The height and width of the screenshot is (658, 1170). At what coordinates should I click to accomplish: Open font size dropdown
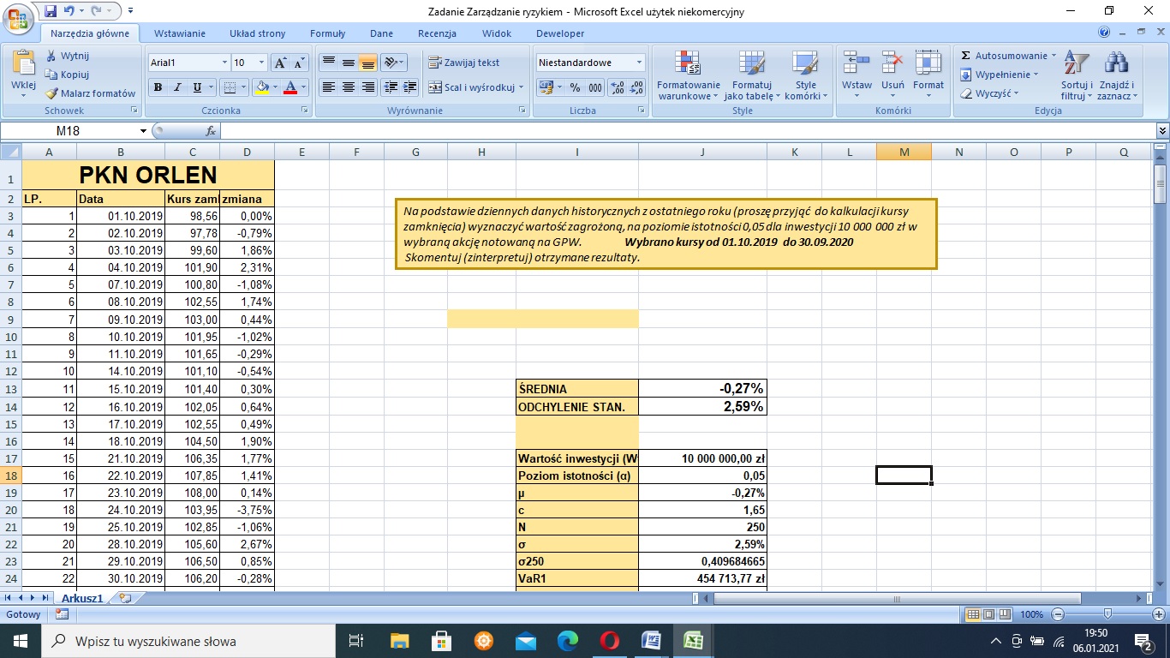[262, 63]
